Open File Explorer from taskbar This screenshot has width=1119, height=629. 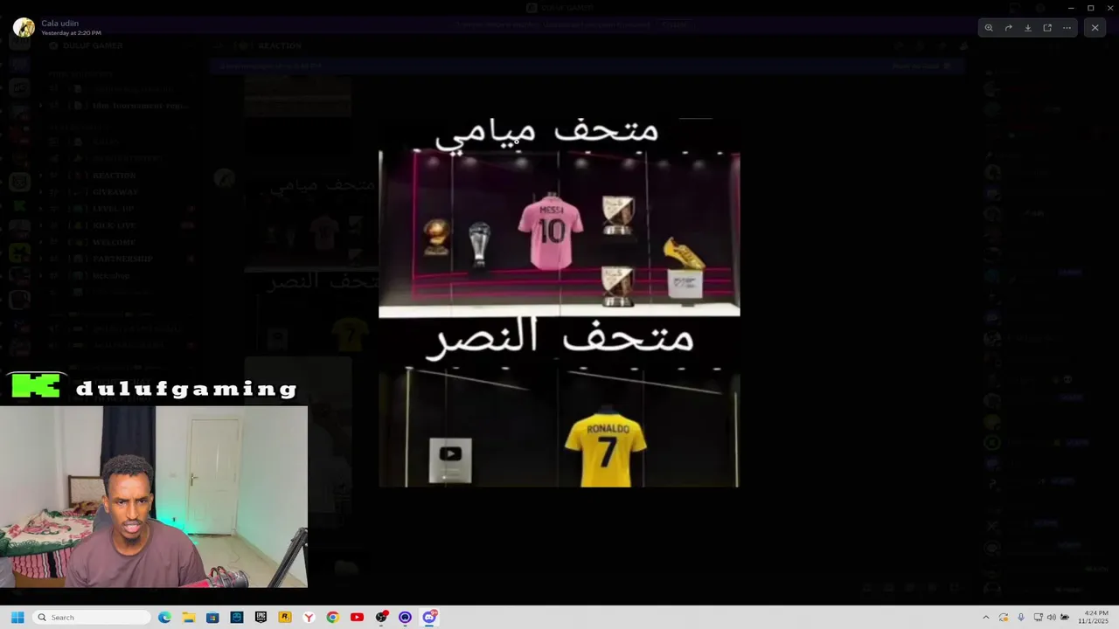pyautogui.click(x=189, y=617)
